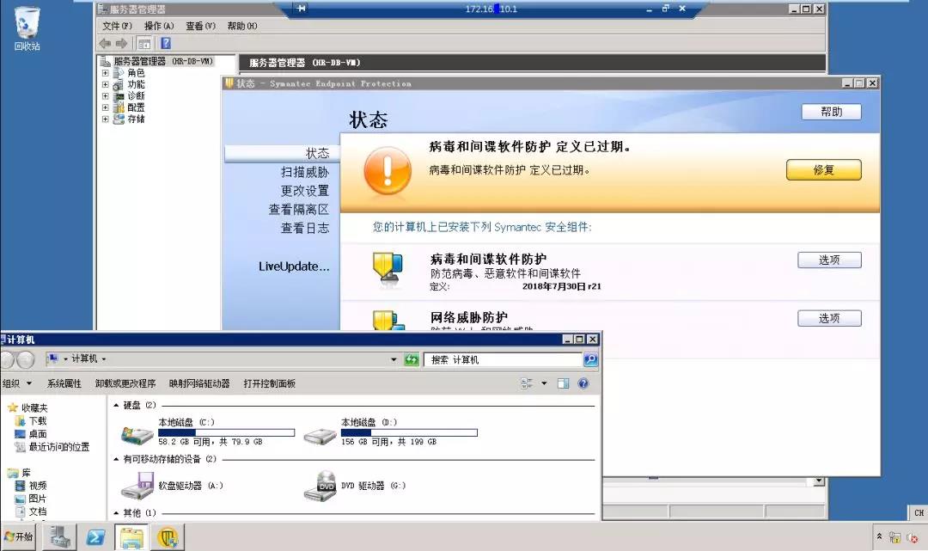The height and width of the screenshot is (551, 928).
Task: Open 查看日志 in Symantec sidebar
Action: (305, 228)
